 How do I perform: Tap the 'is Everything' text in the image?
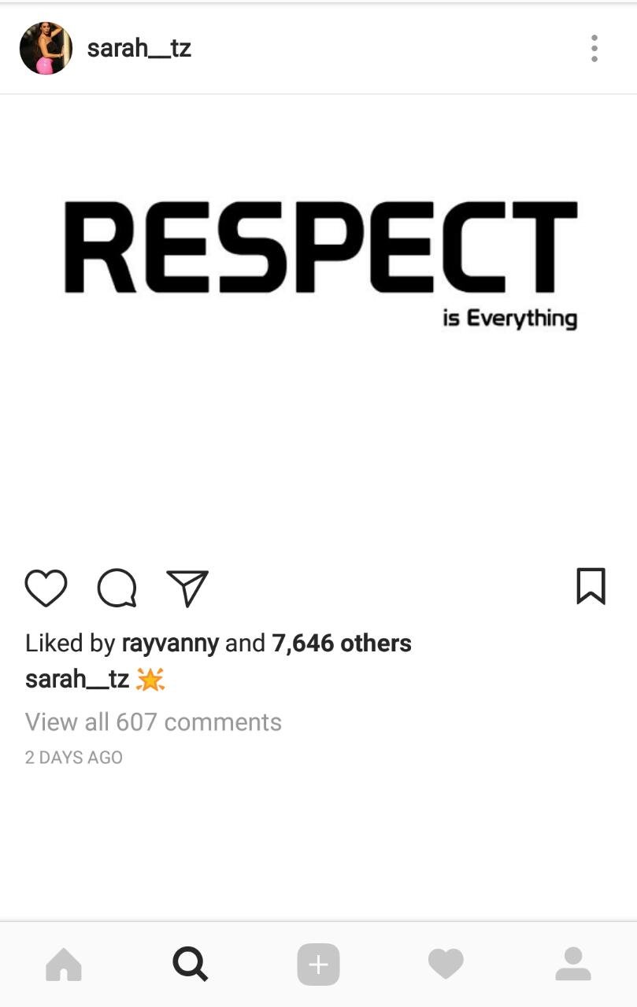click(x=510, y=319)
